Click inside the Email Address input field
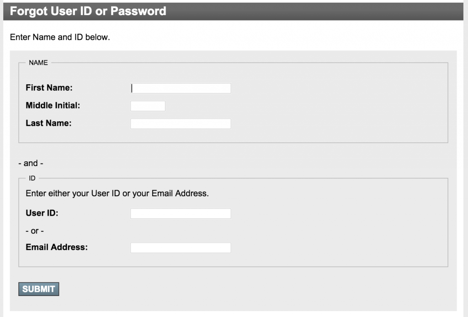This screenshot has width=468, height=317. [181, 247]
